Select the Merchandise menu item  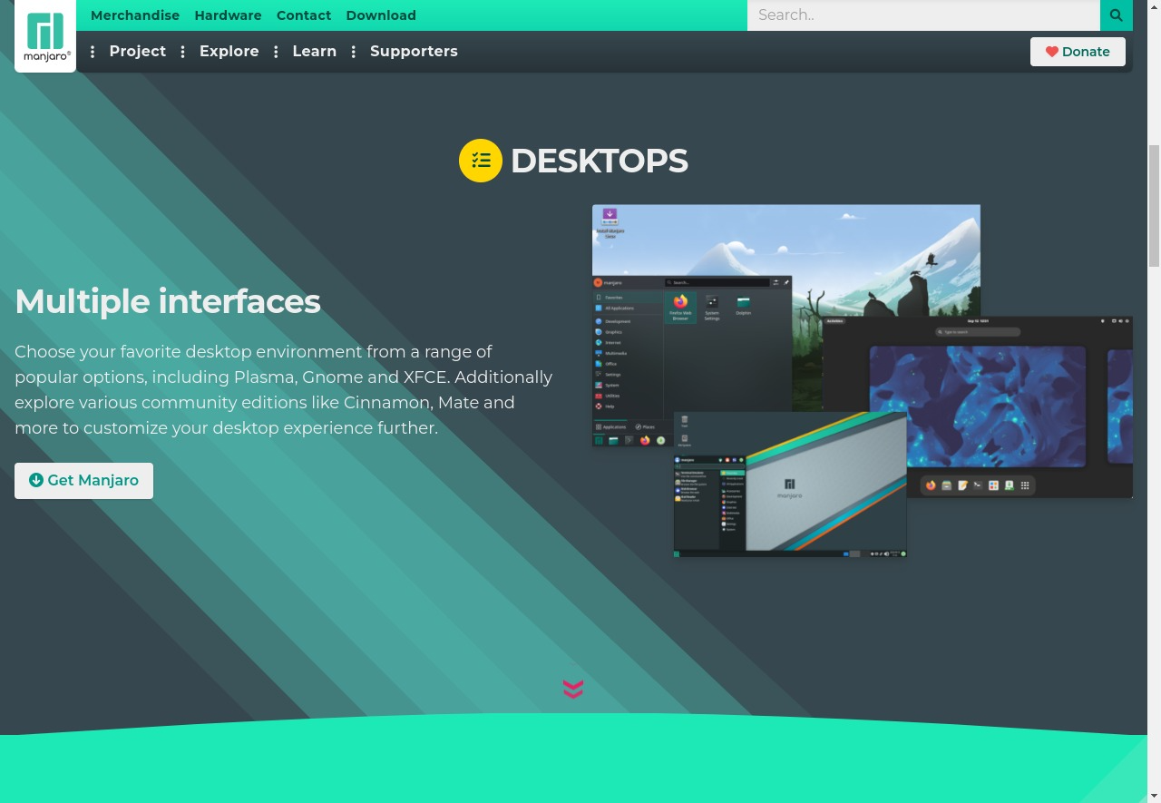[135, 15]
